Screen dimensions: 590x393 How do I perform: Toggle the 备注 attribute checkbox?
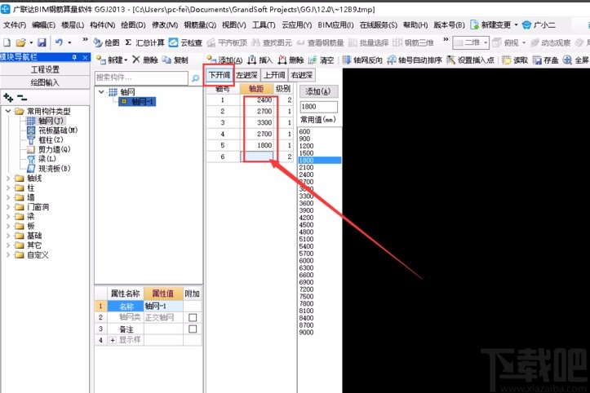tap(193, 329)
